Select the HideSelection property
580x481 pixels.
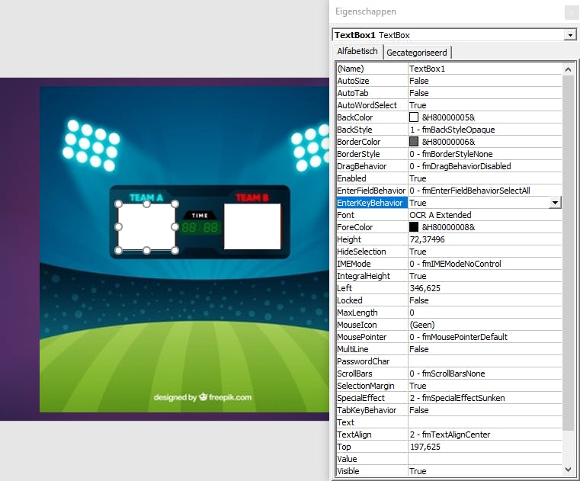[x=372, y=252]
